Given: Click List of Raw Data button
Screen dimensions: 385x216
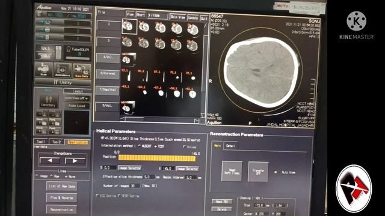Looking at the screenshot, I should coord(61,187).
